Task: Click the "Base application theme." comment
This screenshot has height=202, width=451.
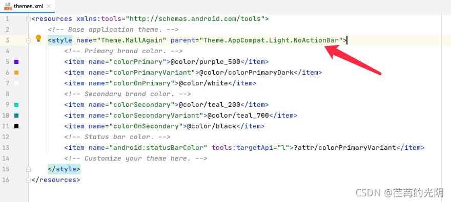Action: click(113, 30)
